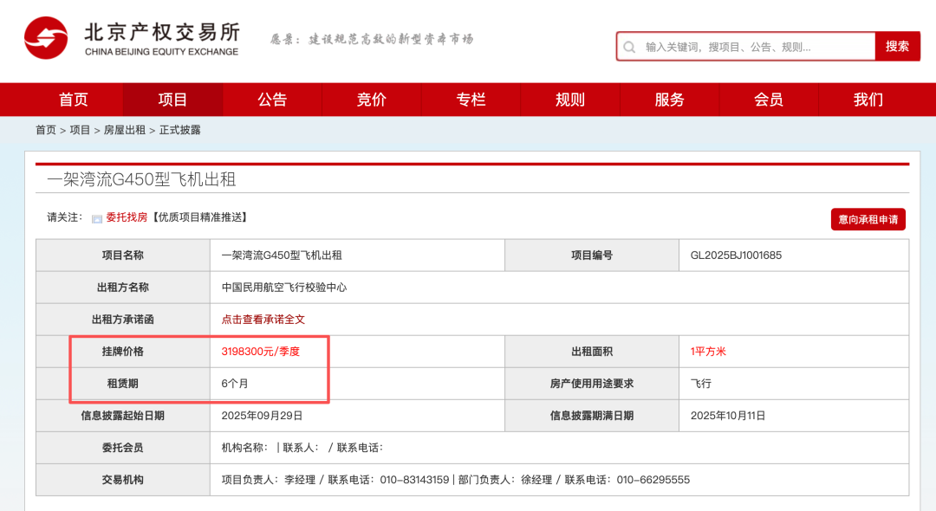This screenshot has height=511, width=936.
Task: Click the search magnifier icon
Action: tap(629, 47)
